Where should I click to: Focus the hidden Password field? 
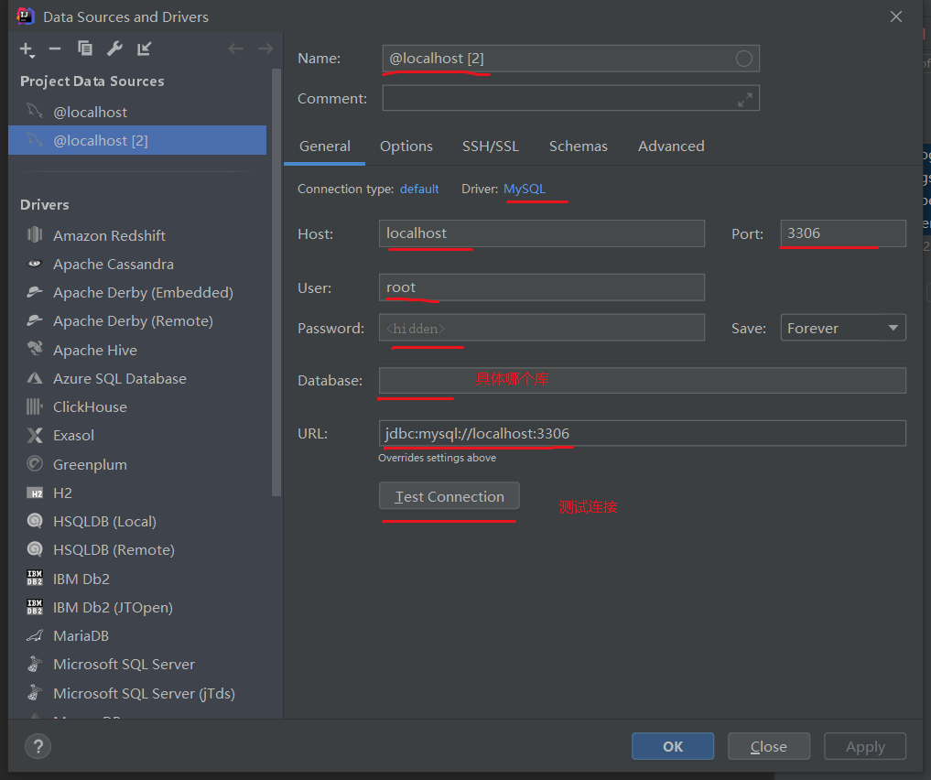(x=542, y=328)
